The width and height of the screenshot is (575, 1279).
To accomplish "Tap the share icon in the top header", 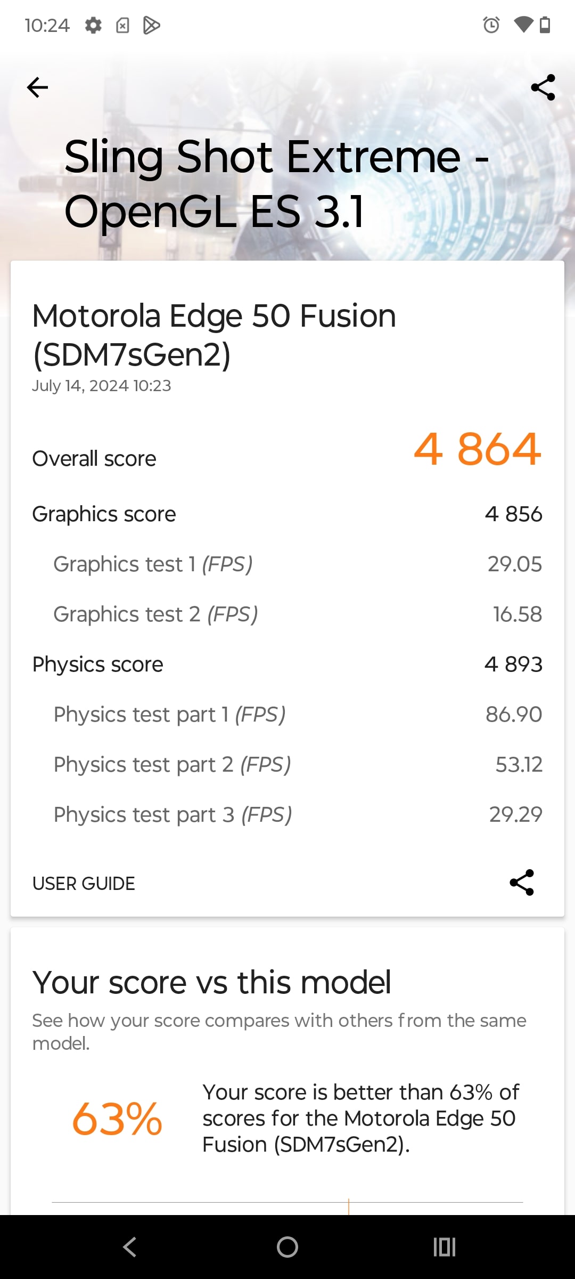I will [543, 87].
